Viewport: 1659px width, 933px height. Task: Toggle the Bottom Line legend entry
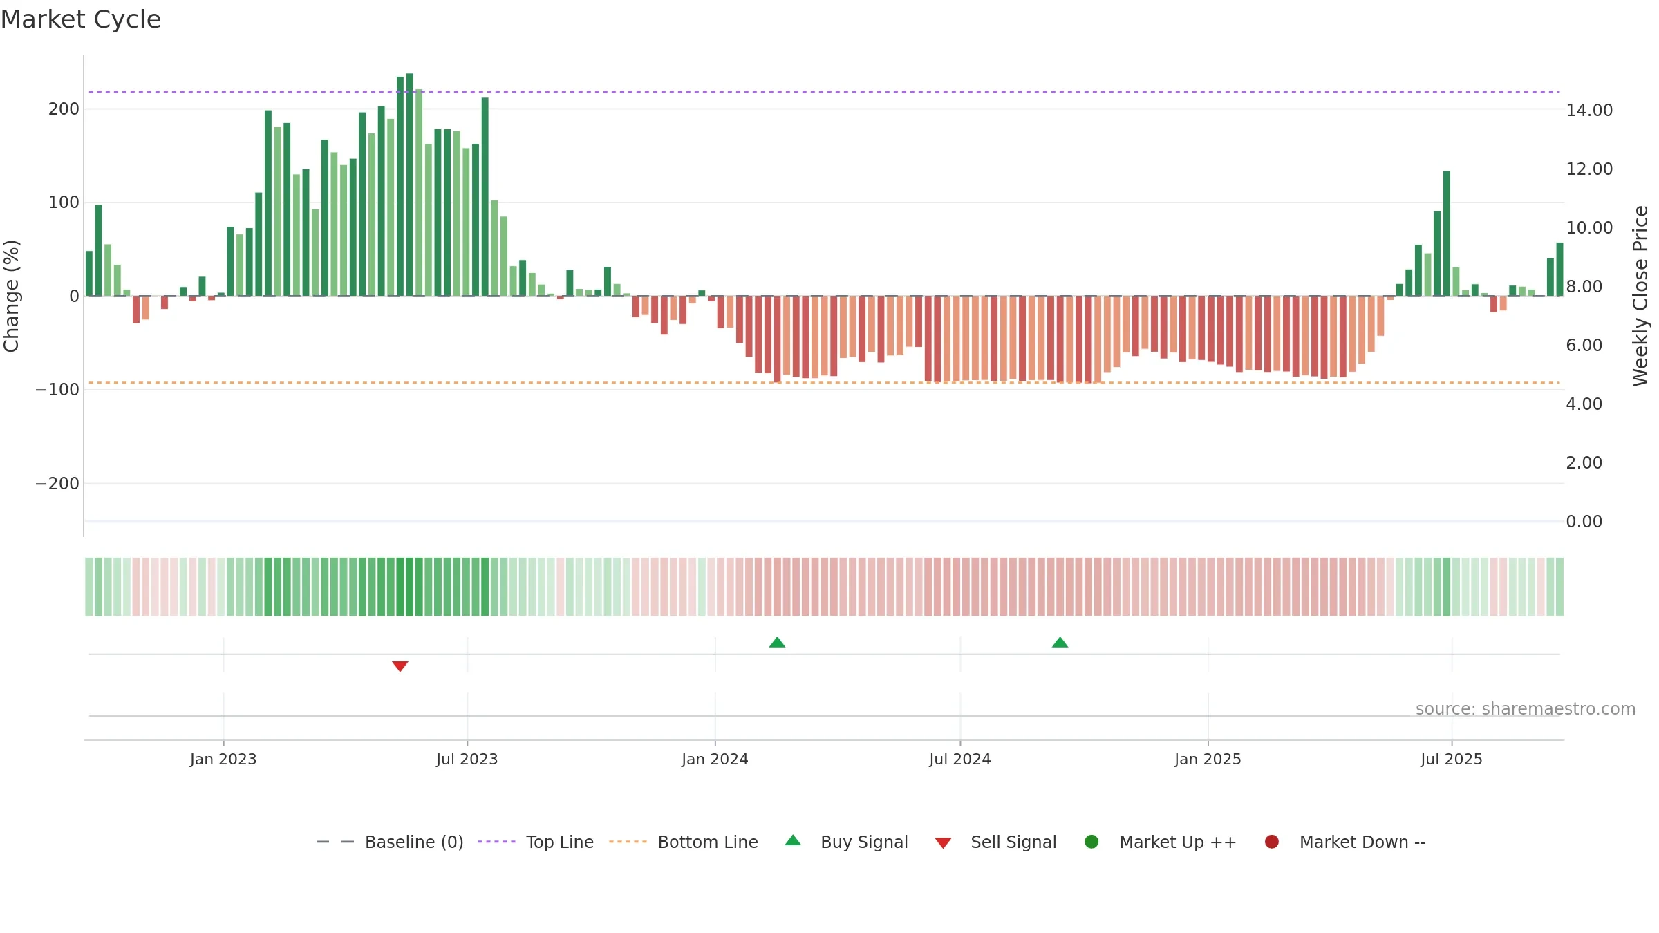(684, 842)
